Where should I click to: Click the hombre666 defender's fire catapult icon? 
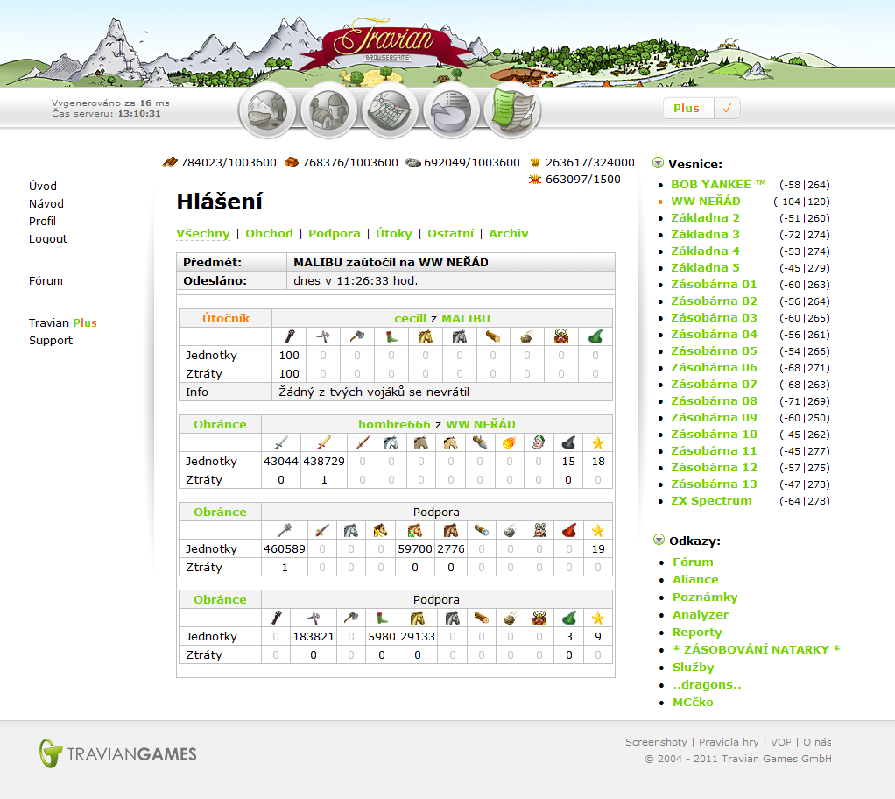[x=509, y=442]
